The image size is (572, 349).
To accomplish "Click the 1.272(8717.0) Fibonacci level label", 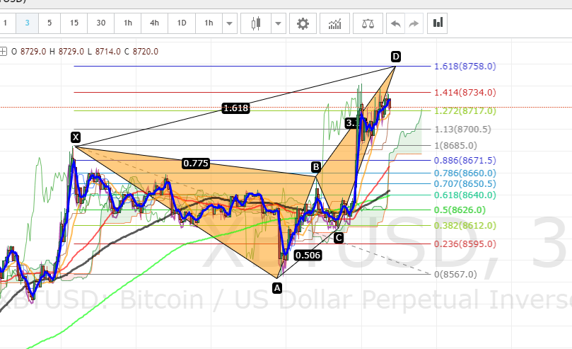I will pos(465,110).
